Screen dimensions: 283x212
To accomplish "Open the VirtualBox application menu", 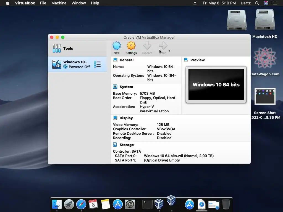I will 25,3.
